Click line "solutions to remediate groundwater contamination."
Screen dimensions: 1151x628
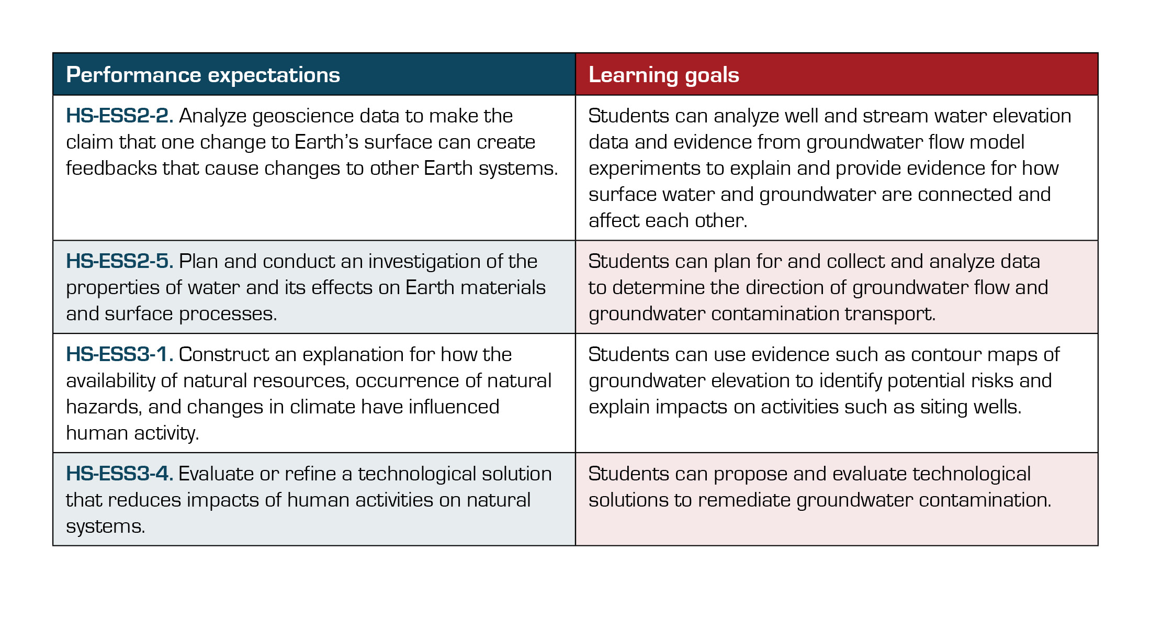819,500
